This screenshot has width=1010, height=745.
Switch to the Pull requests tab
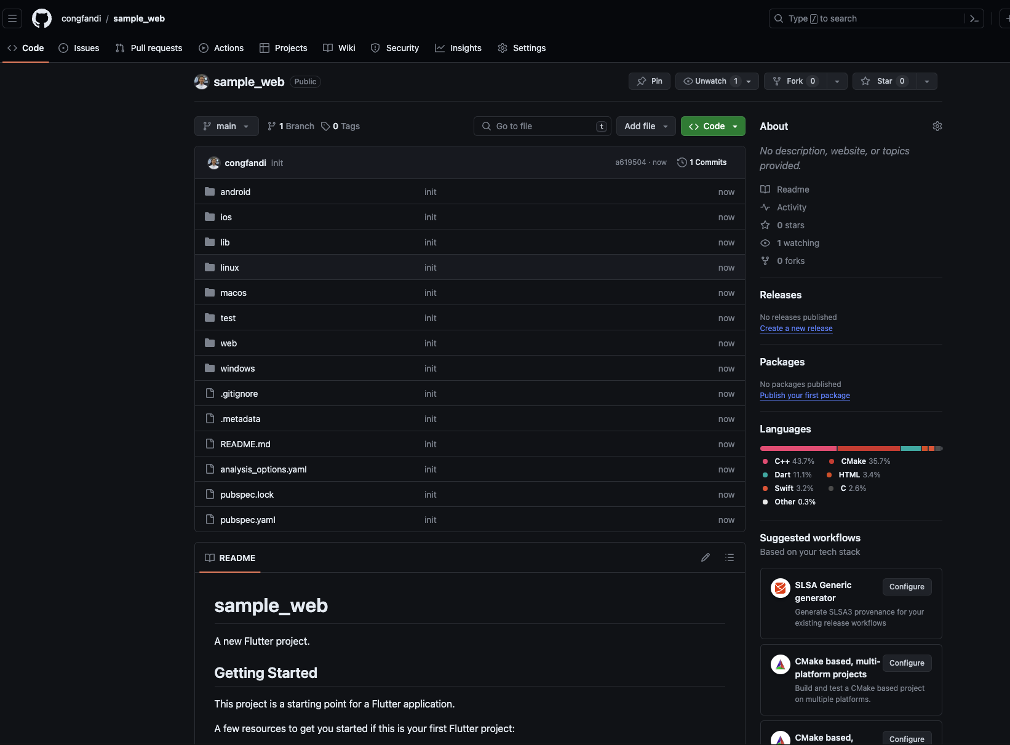(x=149, y=48)
